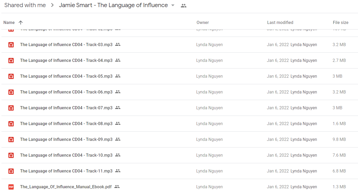Click the shared-people icon beside Manual_Ebook.pdf

coord(117,187)
